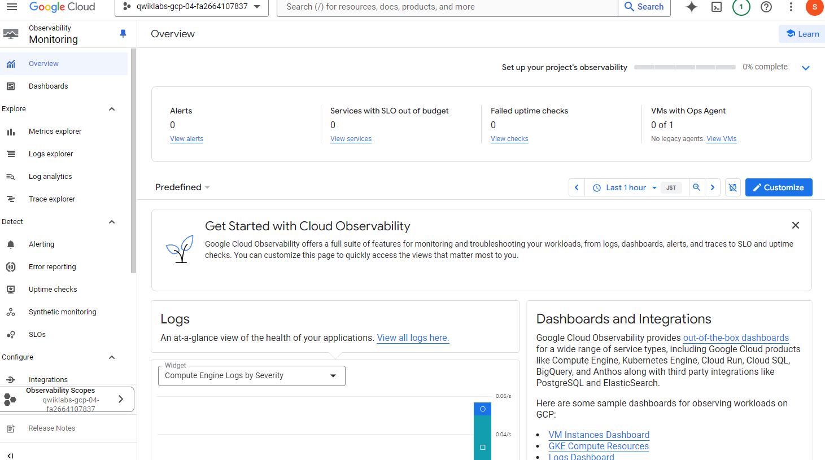Click the Search button
Viewport: 825px width, 460px height.
(644, 7)
